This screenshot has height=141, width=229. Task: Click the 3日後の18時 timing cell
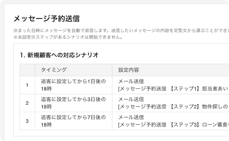73,103
